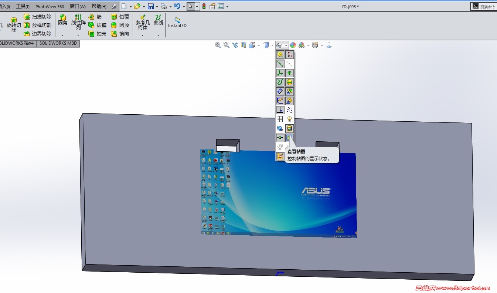
Task: Click the Previous View icon
Action: [235, 45]
